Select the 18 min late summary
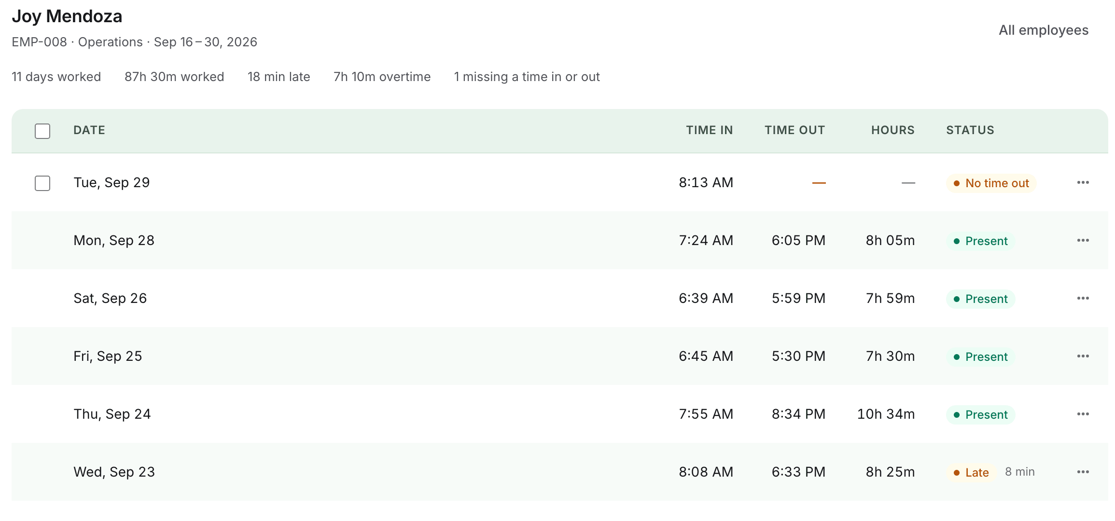Screen dimensions: 1115x521 279,77
